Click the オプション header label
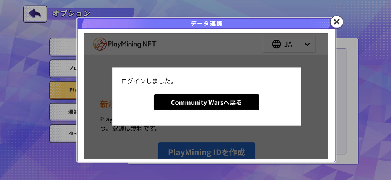The width and height of the screenshot is (391, 180). click(x=71, y=13)
